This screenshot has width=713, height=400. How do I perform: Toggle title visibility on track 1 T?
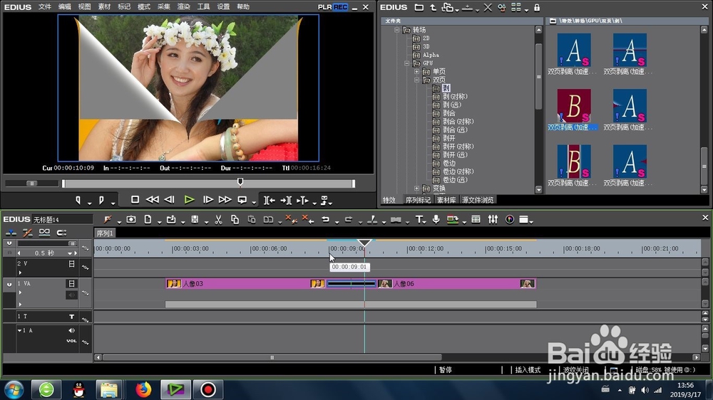pos(71,317)
